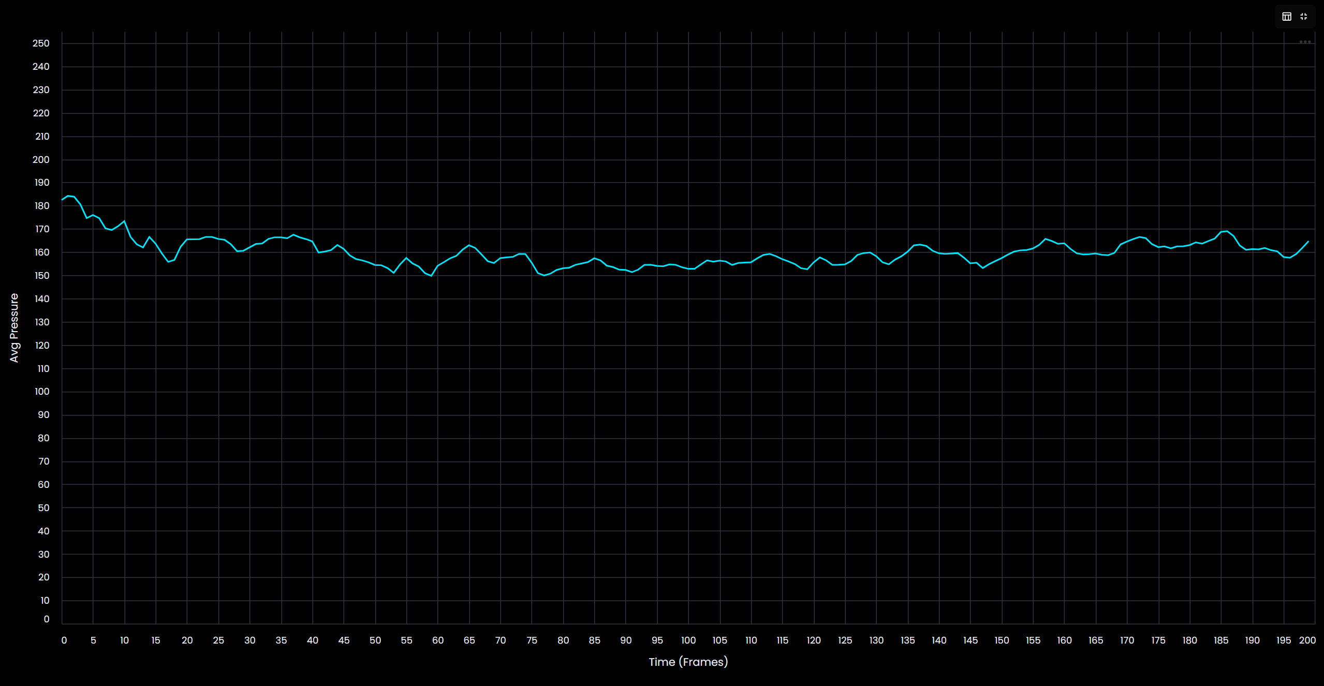
Task: Click the 200 y-axis tick label
Action: pyautogui.click(x=41, y=160)
